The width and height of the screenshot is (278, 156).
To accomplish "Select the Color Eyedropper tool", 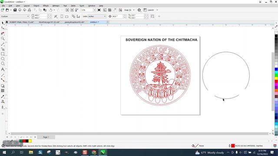I will click(x=3, y=97).
